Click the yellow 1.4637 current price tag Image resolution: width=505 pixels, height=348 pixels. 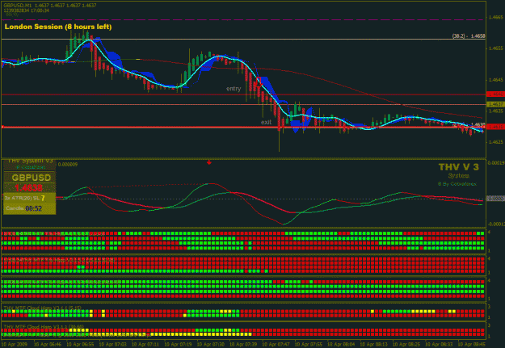coord(496,104)
